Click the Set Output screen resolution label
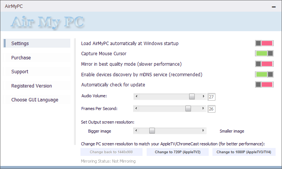The width and height of the screenshot is (282, 169). (108, 122)
